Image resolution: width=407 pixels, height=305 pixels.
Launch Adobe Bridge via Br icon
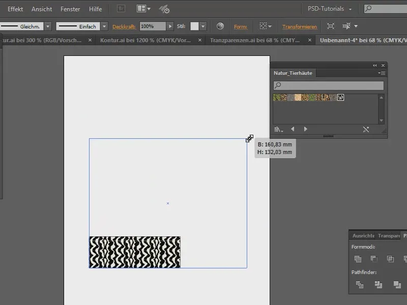[x=121, y=9]
